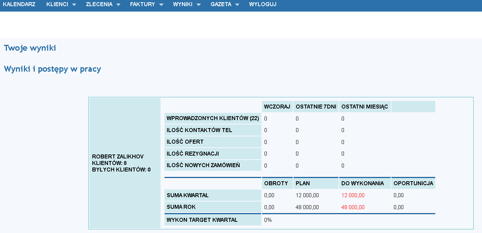Open the Zlecenia menu
Viewport: 482px width, 233px height.
(99, 4)
